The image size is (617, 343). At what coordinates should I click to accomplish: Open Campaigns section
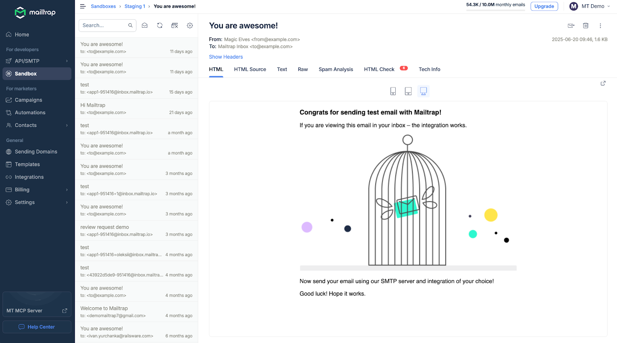(37, 100)
